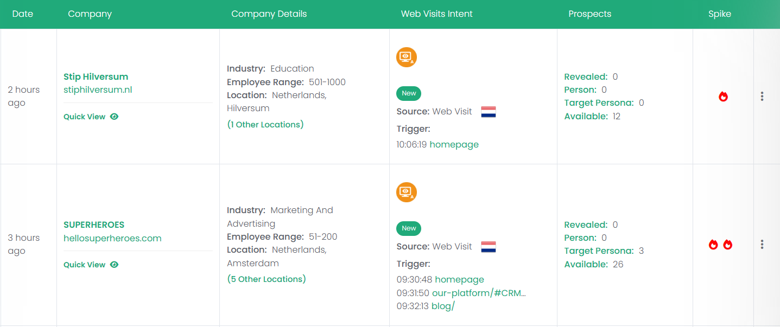Click the our-platform/#CRM trigger link
Viewport: 780px width, 327px height.
479,293
